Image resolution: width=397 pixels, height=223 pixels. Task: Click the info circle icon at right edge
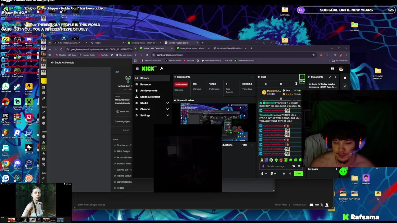click(x=345, y=78)
